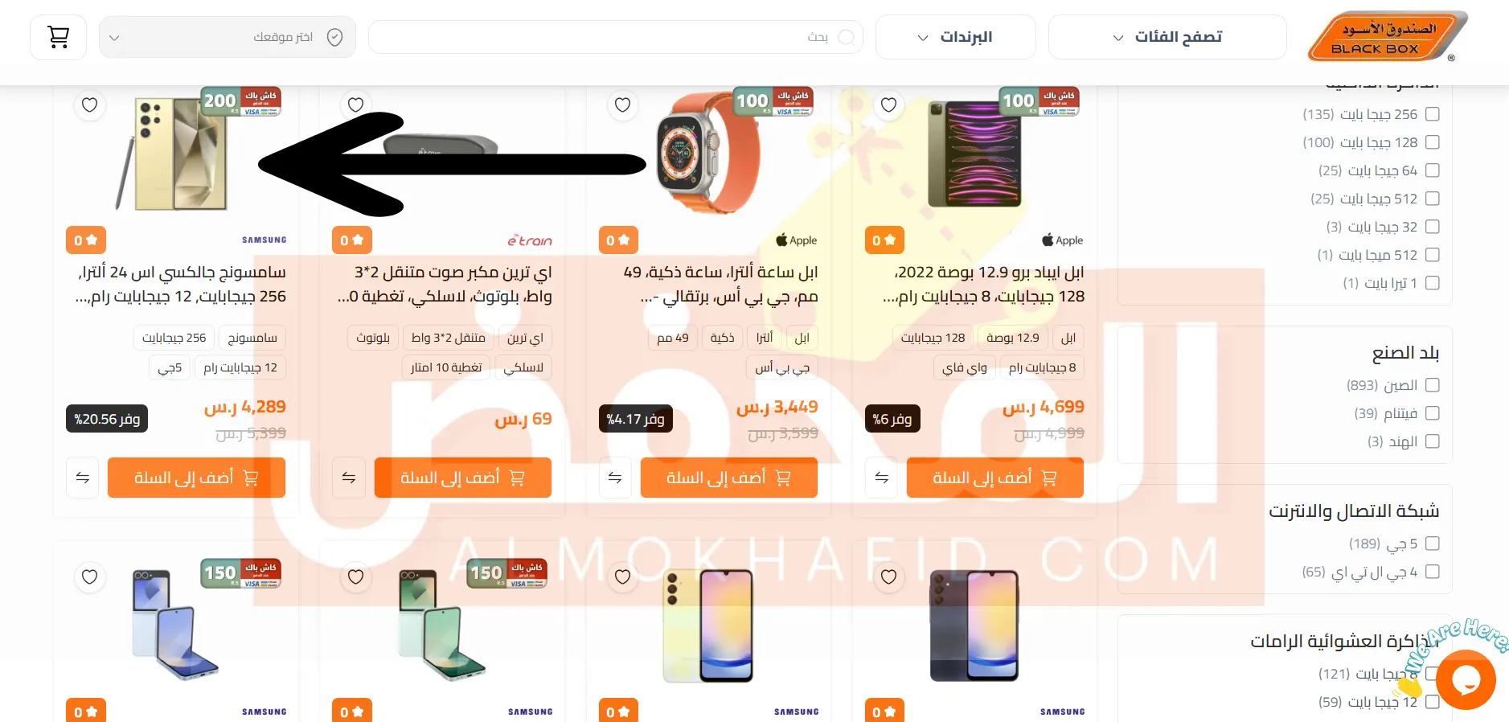Viewport: 1509px width, 722px height.
Task: Tick the الصين country checkbox
Action: pos(1432,385)
